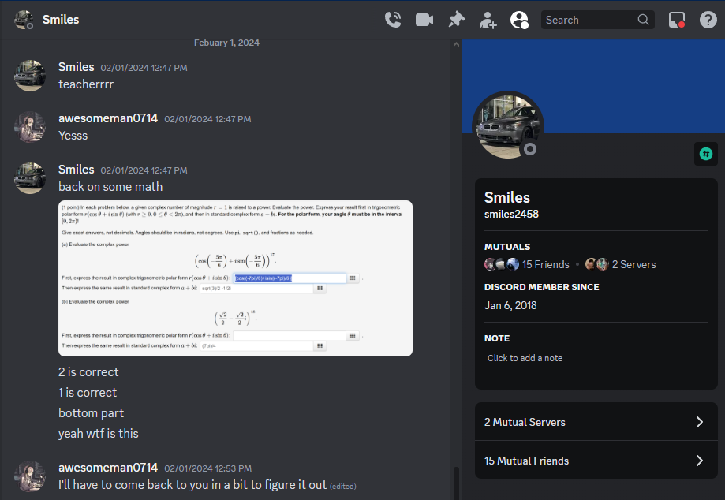Click awesomeman0714 name on 12:53 PM message
725x500 pixels.
click(108, 468)
